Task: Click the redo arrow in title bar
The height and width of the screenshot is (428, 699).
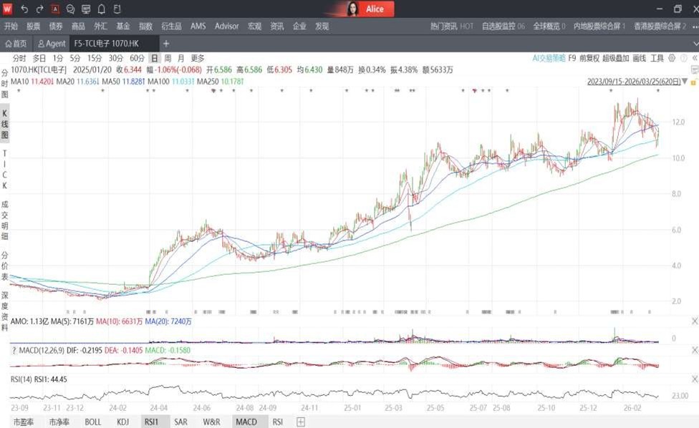Action: tap(39, 9)
